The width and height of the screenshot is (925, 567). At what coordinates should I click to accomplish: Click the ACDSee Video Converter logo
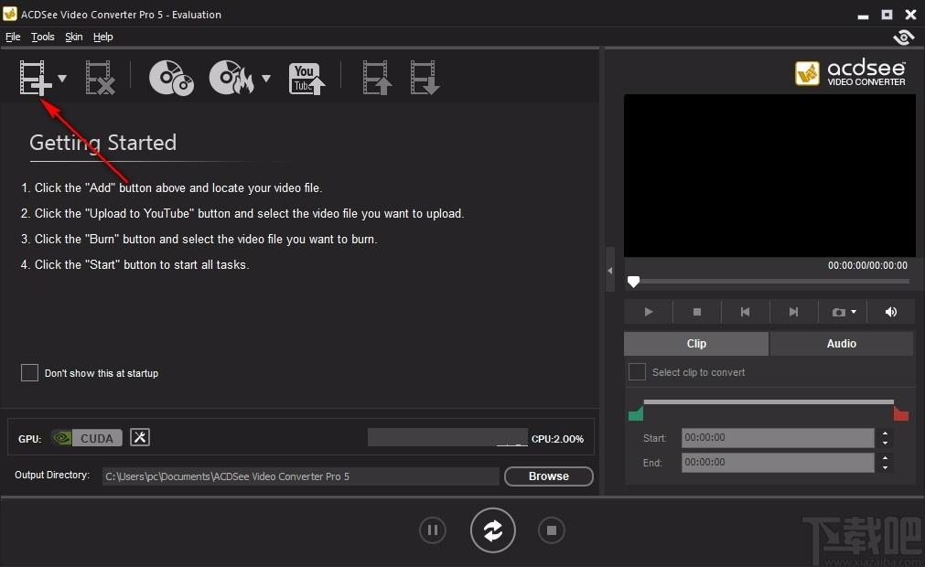tap(850, 72)
